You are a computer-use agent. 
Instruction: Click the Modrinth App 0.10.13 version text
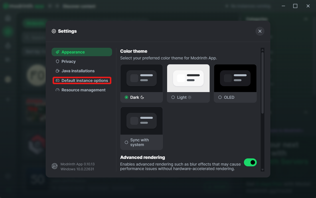(77, 164)
